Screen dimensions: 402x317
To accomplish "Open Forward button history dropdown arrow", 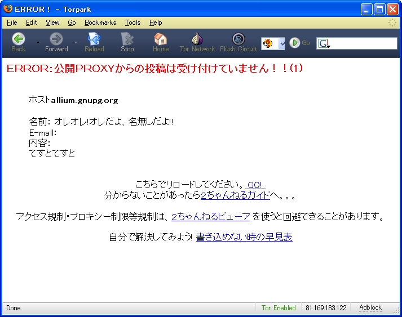I will click(76, 42).
